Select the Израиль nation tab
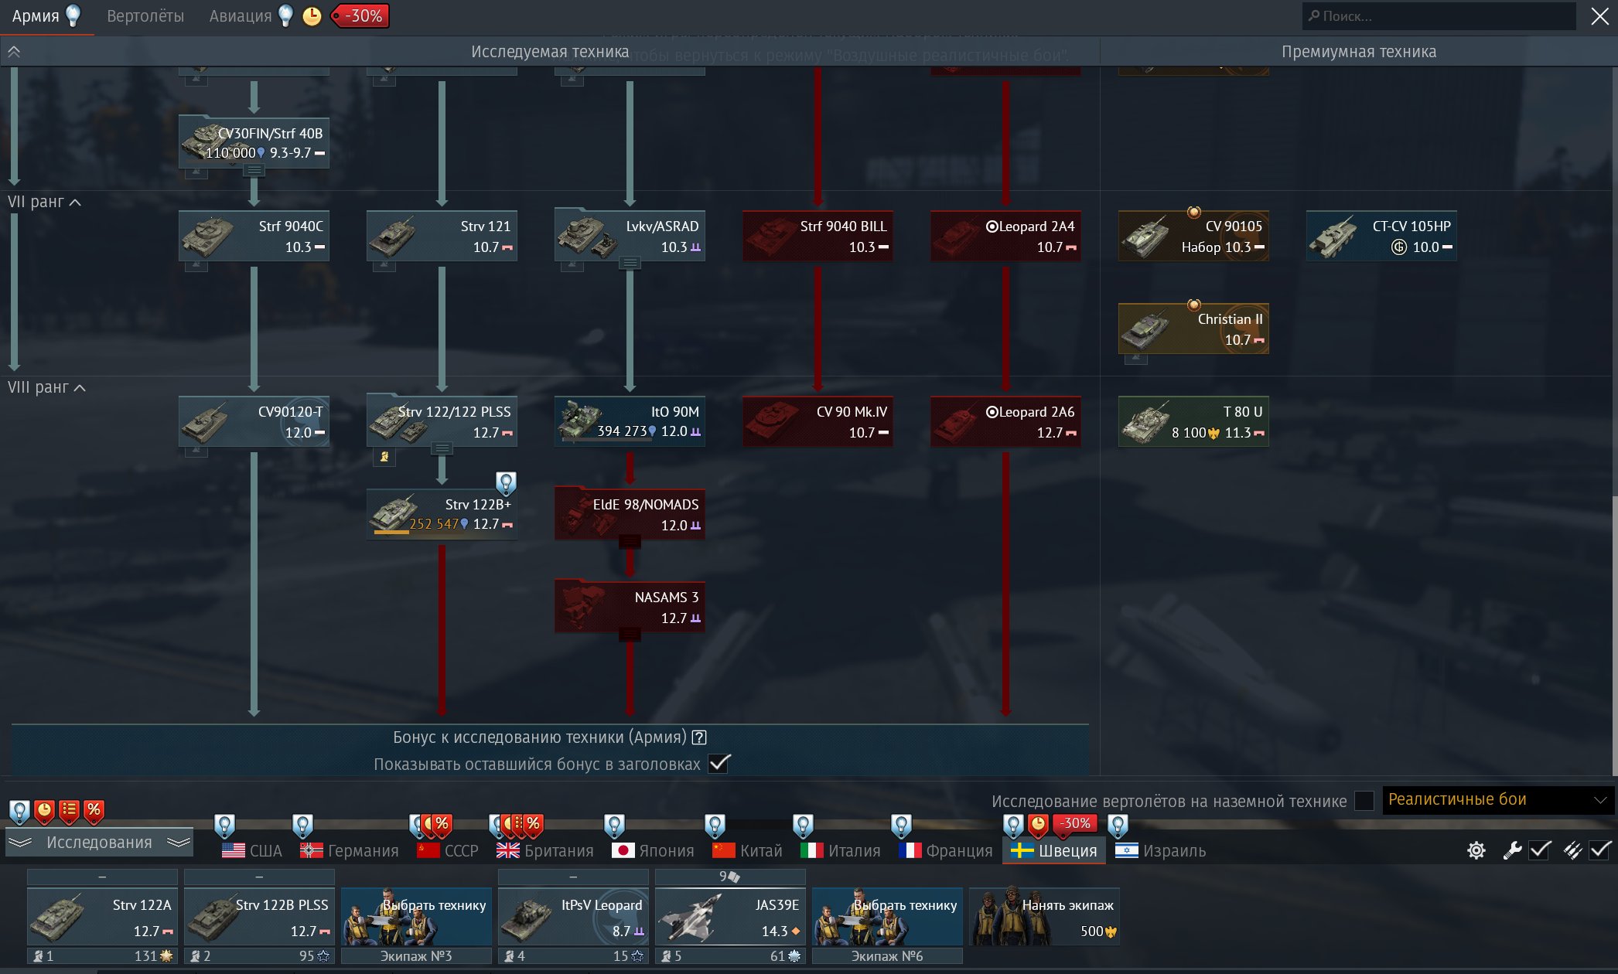The height and width of the screenshot is (974, 1618). coord(1160,851)
